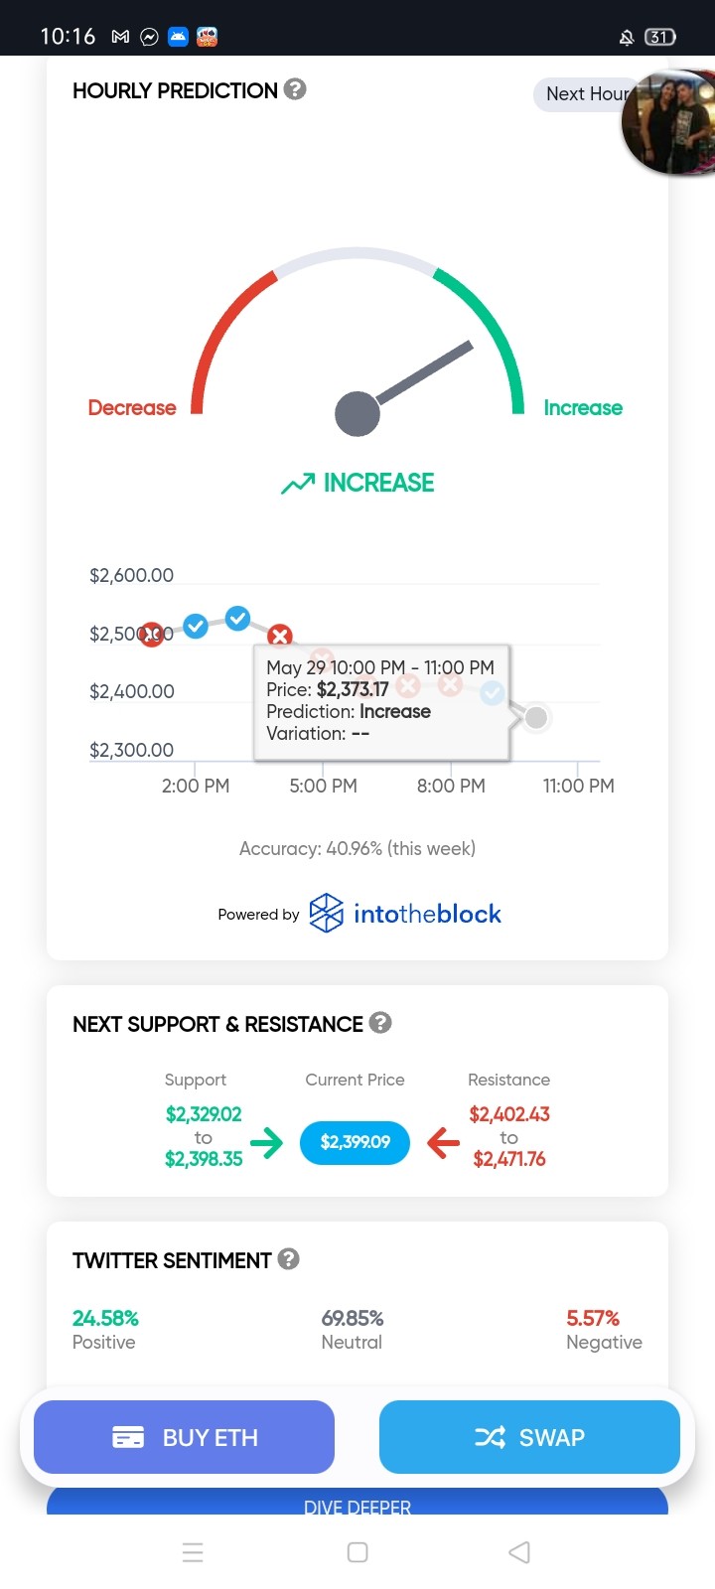Open the DIVE DEEPER section
This screenshot has height=1589, width=715.
pyautogui.click(x=357, y=1504)
